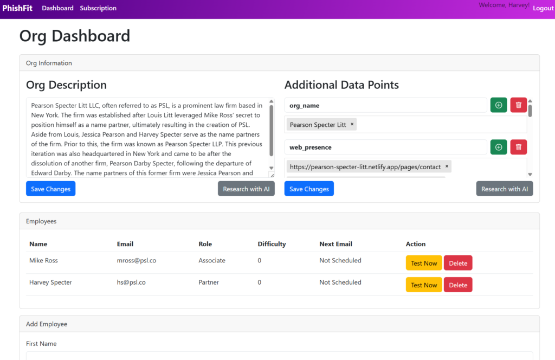Click the green add icon beside org_name
The image size is (555, 360).
(x=499, y=105)
